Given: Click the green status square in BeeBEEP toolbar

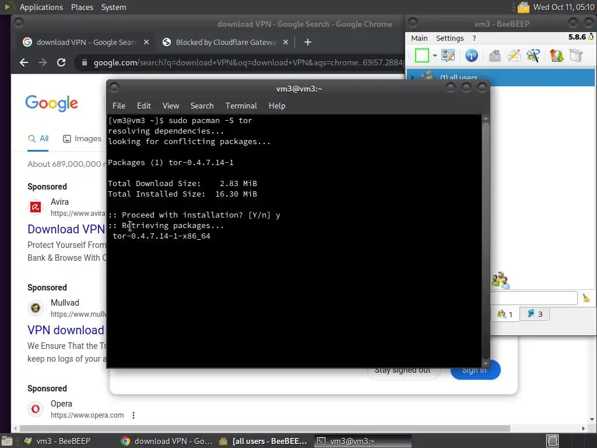Looking at the screenshot, I should point(422,55).
